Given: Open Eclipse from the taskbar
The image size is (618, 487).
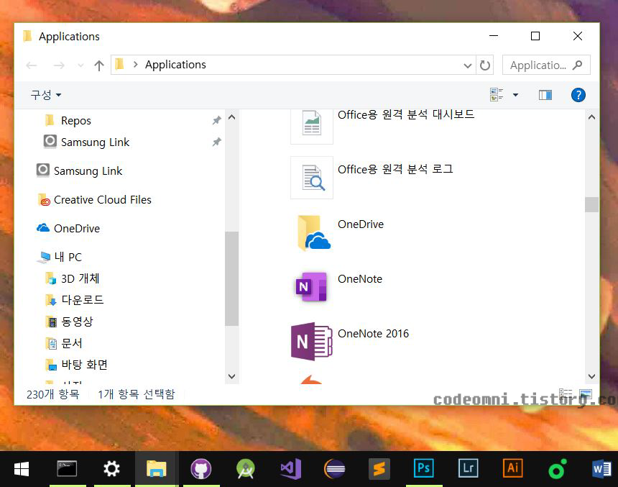Looking at the screenshot, I should [335, 469].
